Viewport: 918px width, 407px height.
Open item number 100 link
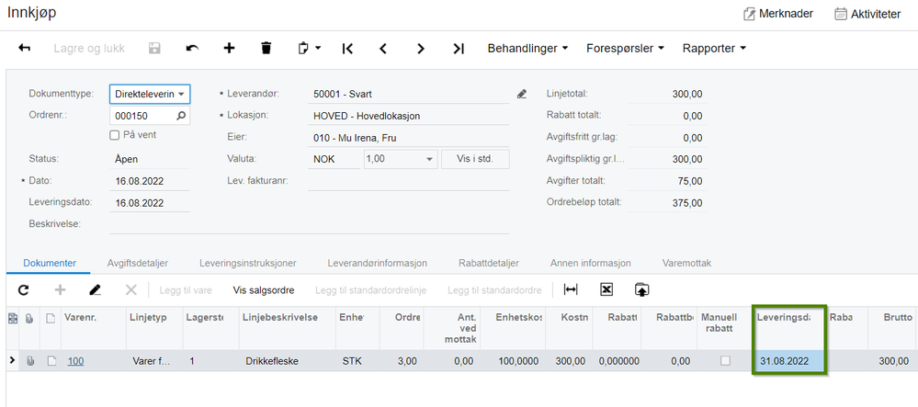[75, 361]
